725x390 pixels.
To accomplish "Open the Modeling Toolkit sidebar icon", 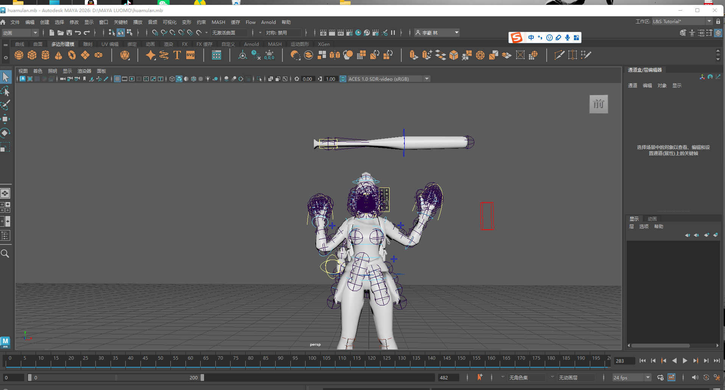I will [683, 33].
